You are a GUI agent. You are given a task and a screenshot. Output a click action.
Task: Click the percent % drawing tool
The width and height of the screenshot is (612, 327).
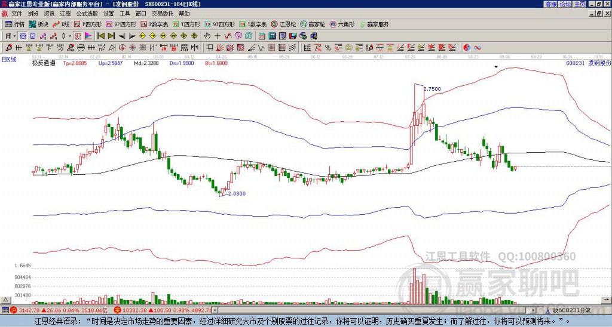point(328,48)
